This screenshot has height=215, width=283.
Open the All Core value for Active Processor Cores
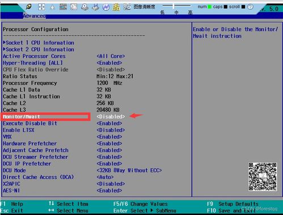[x=111, y=56]
